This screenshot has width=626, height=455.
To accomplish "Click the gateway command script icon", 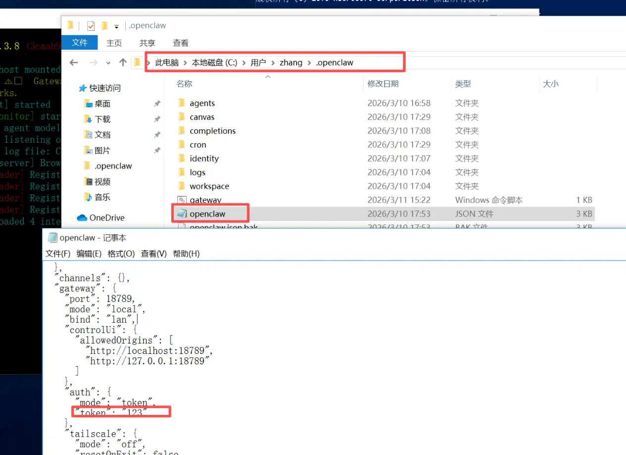I will click(x=182, y=200).
